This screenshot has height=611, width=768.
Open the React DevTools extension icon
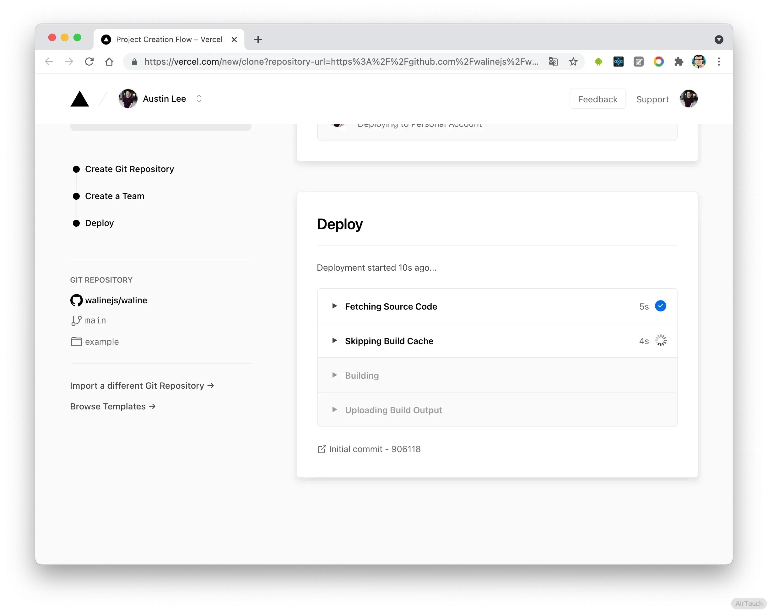coord(619,62)
